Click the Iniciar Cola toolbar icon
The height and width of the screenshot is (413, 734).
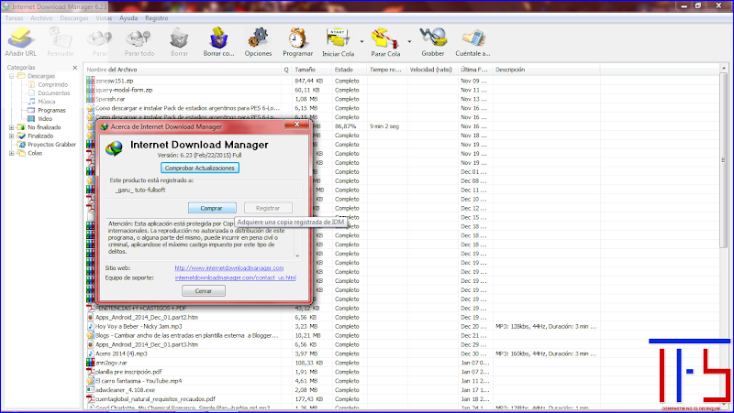[x=338, y=42]
